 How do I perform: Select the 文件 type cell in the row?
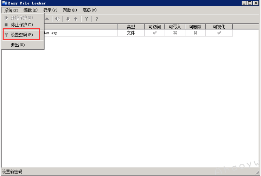coord(131,33)
